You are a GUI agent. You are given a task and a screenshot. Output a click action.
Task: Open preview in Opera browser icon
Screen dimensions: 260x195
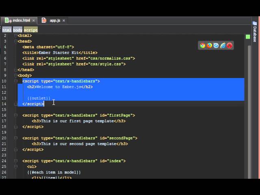click(230, 45)
